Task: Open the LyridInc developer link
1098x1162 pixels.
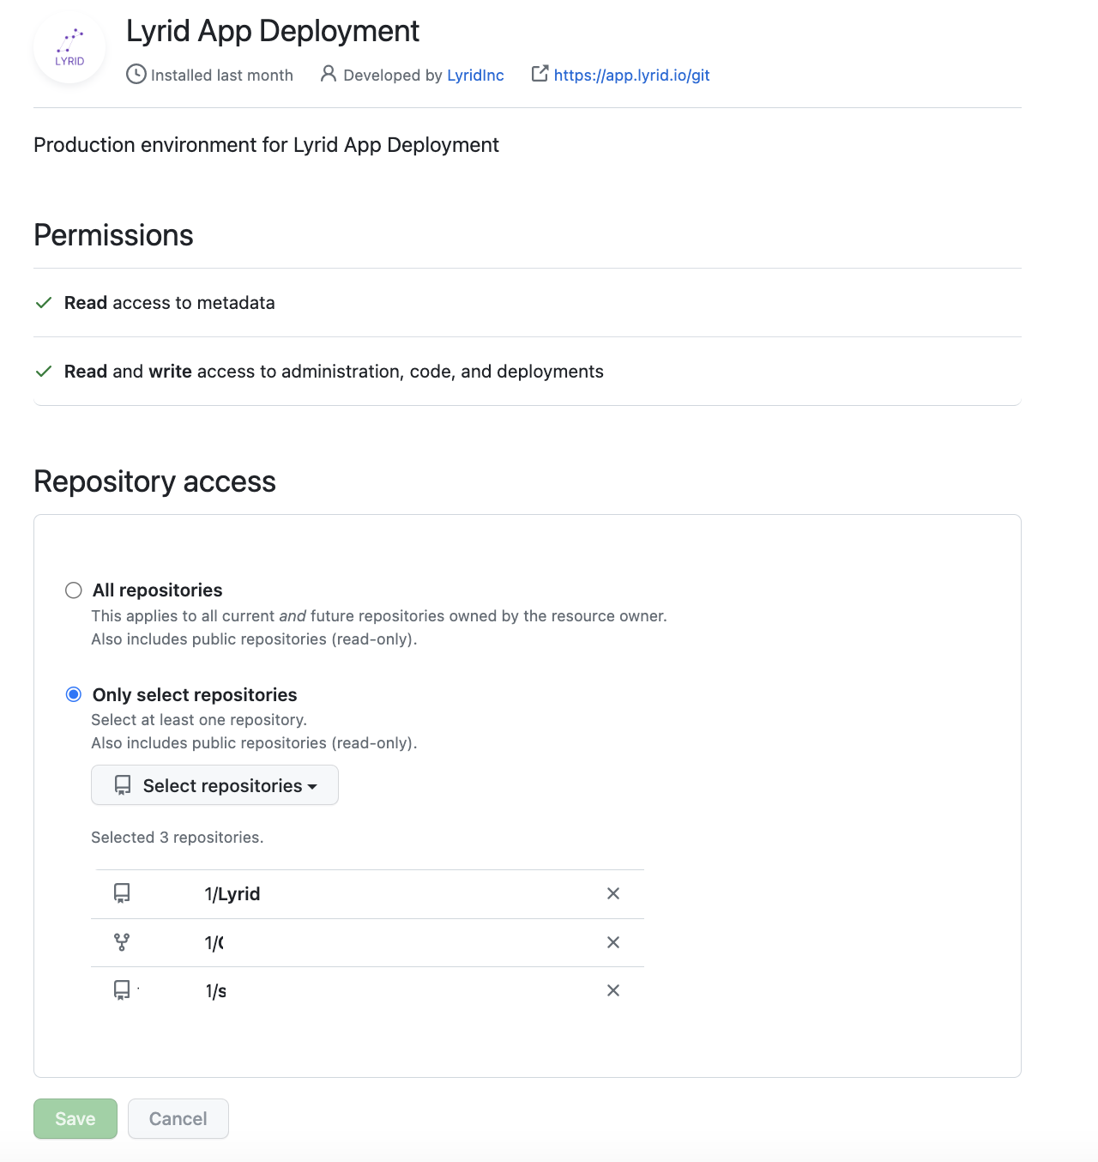Action: 475,76
